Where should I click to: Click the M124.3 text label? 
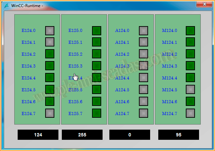[x=169, y=66]
